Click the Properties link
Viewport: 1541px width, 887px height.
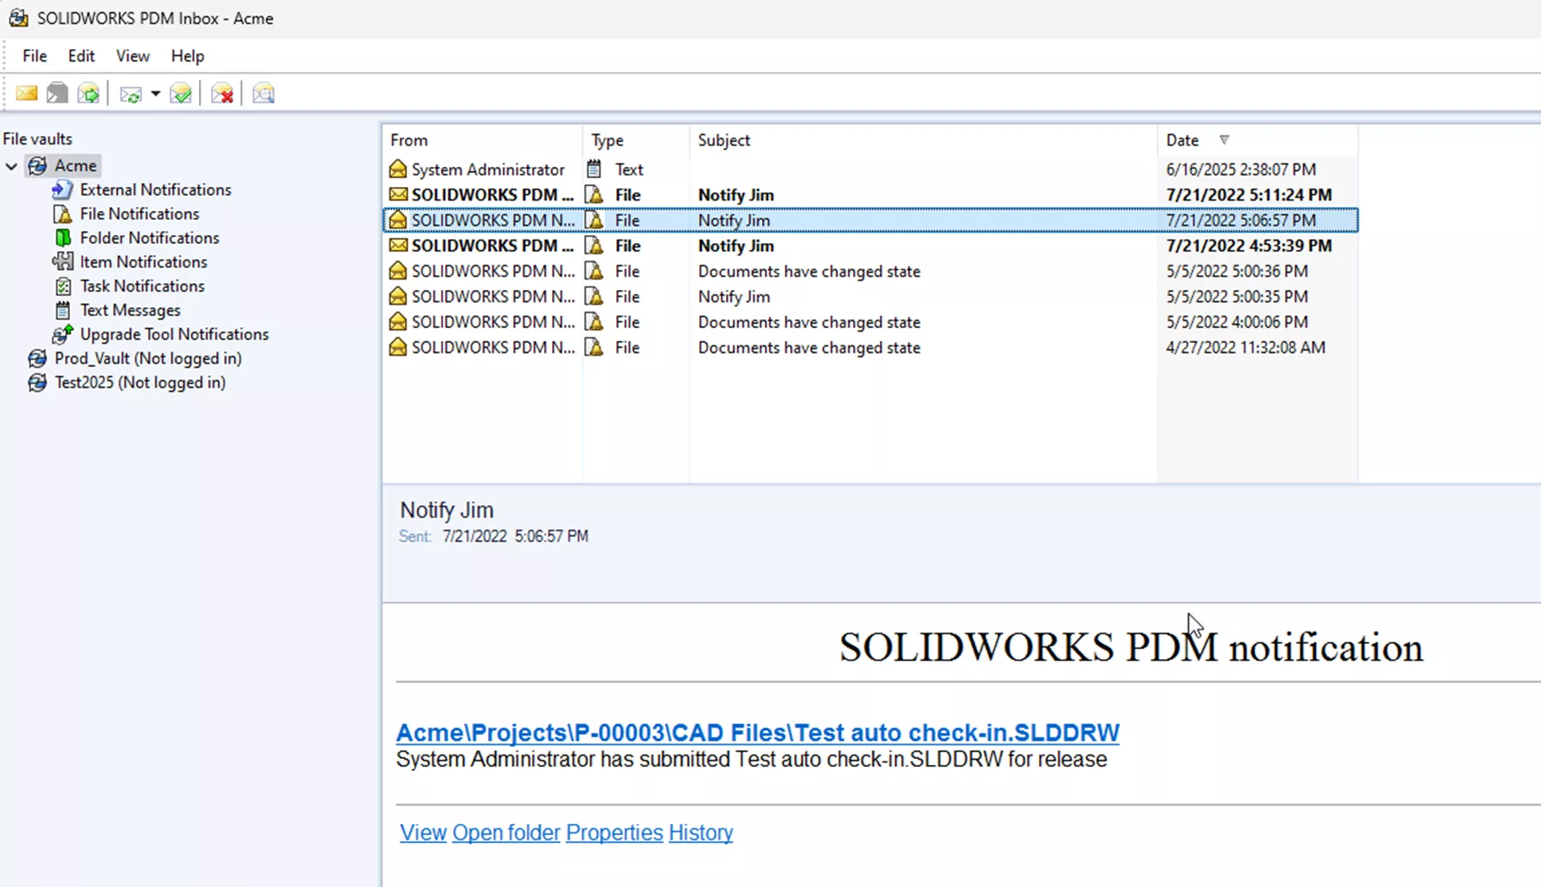(x=614, y=832)
